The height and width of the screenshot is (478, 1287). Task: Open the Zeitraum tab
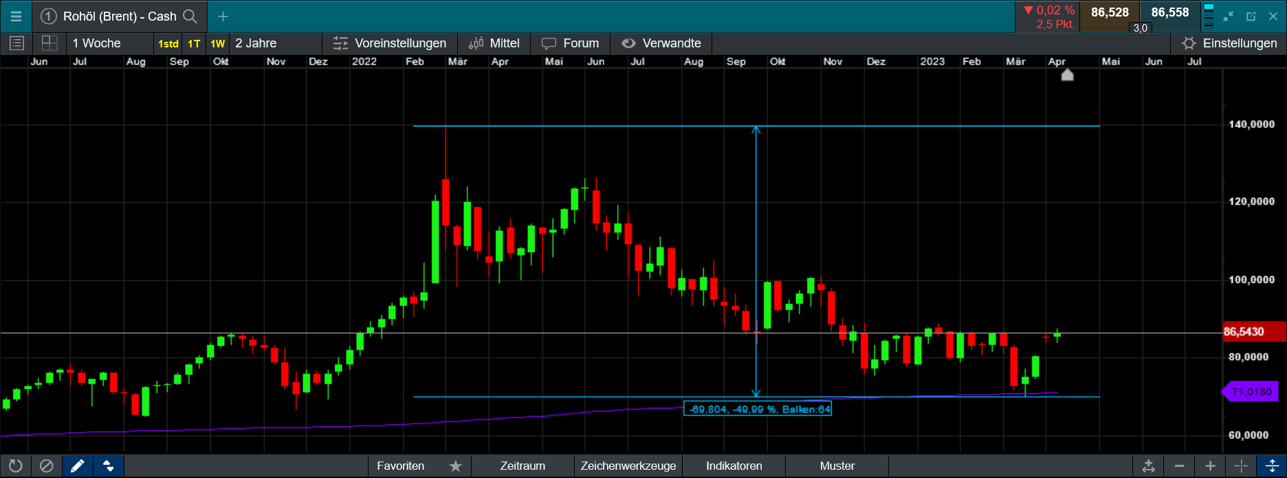pyautogui.click(x=522, y=466)
